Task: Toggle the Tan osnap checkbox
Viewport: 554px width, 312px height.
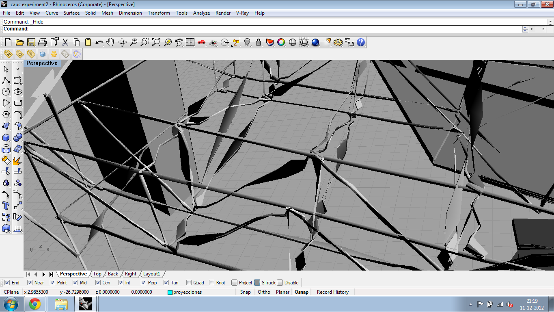Action: 166,283
